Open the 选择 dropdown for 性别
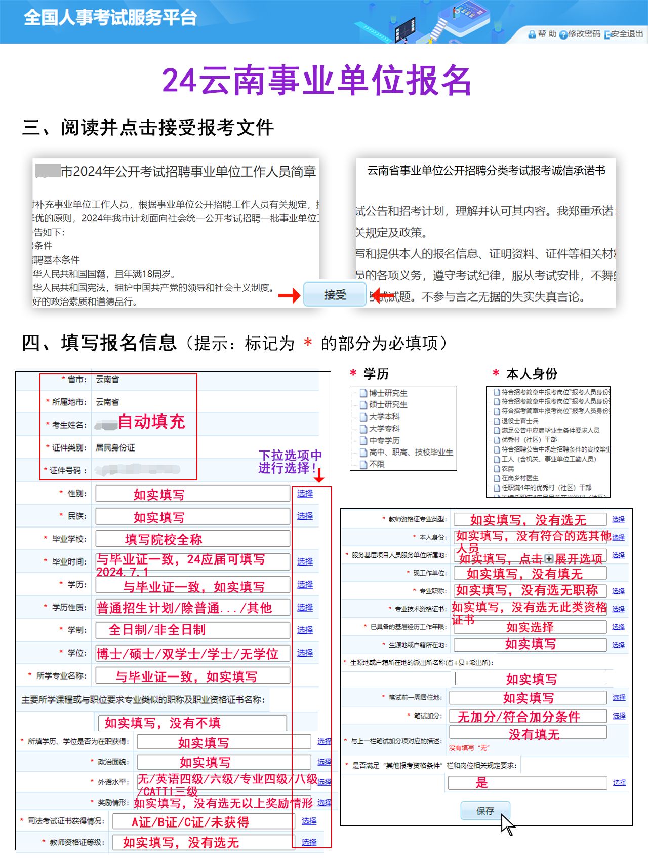Image resolution: width=648 pixels, height=865 pixels. (x=305, y=494)
